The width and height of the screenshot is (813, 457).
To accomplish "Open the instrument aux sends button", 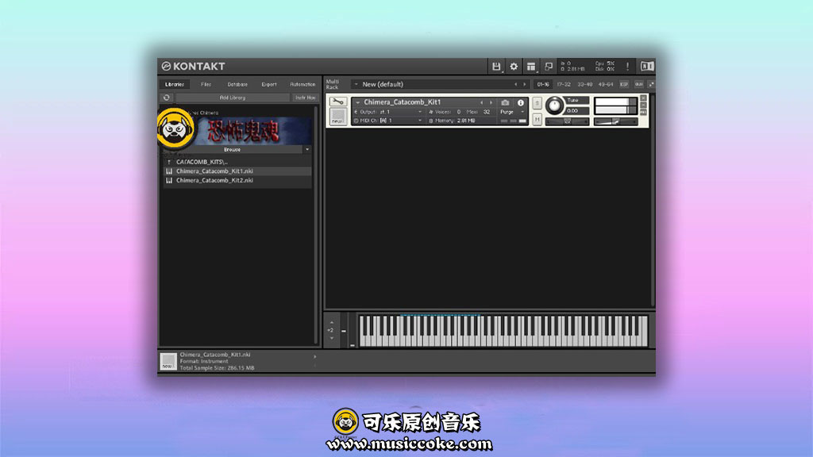I will (643, 112).
